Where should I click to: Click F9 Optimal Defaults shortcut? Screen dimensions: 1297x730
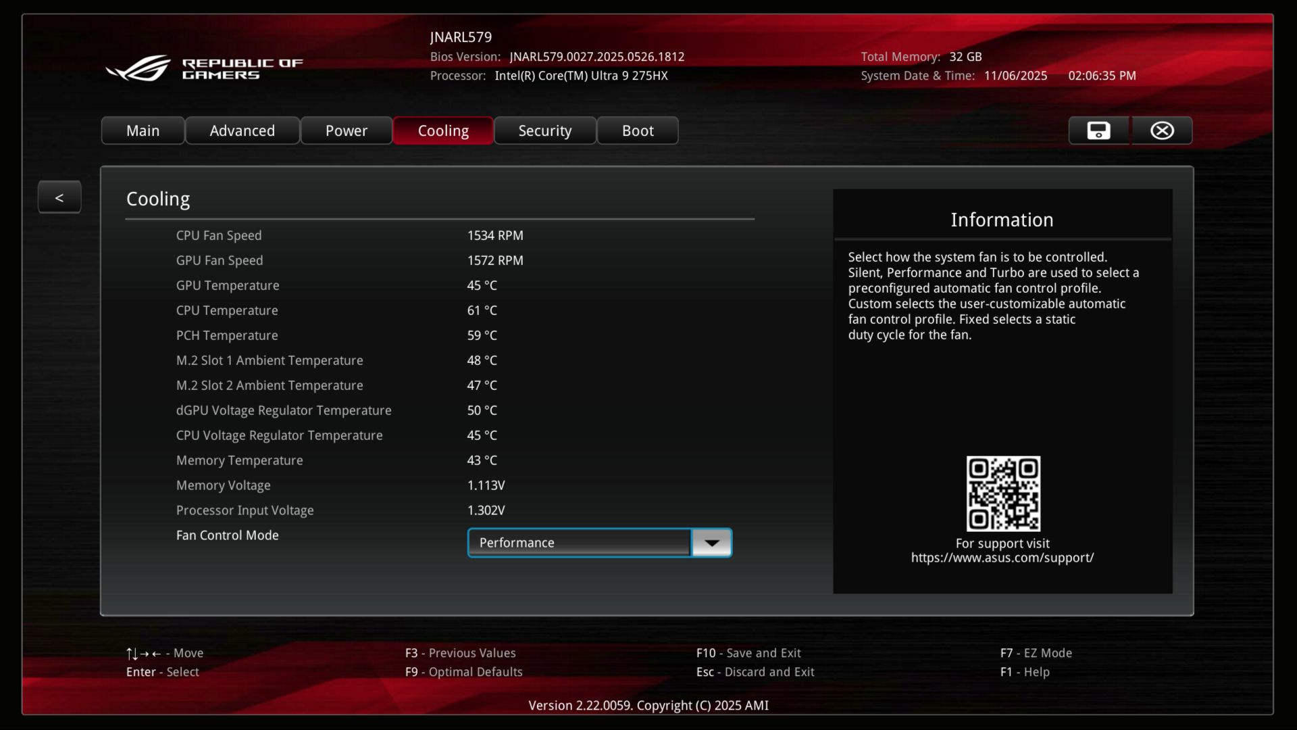[463, 672]
